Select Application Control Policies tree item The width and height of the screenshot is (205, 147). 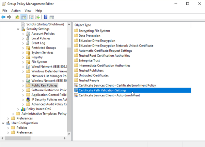point(49,95)
